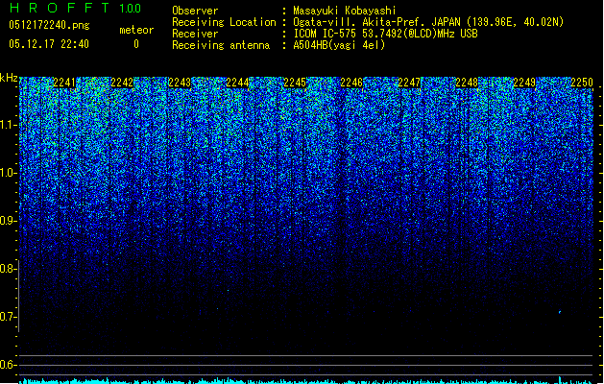Image resolution: width=604 pixels, height=384 pixels.
Task: Click time marker 2250
Action: (582, 83)
